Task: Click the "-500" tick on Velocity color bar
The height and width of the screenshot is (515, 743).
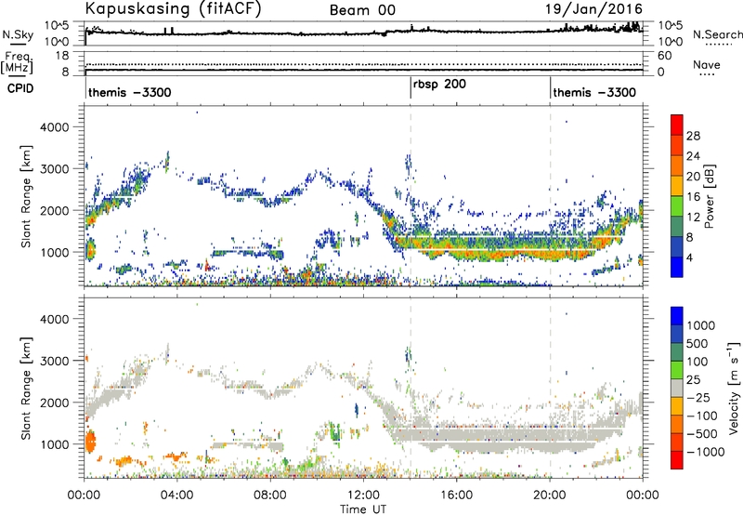Action: point(702,433)
